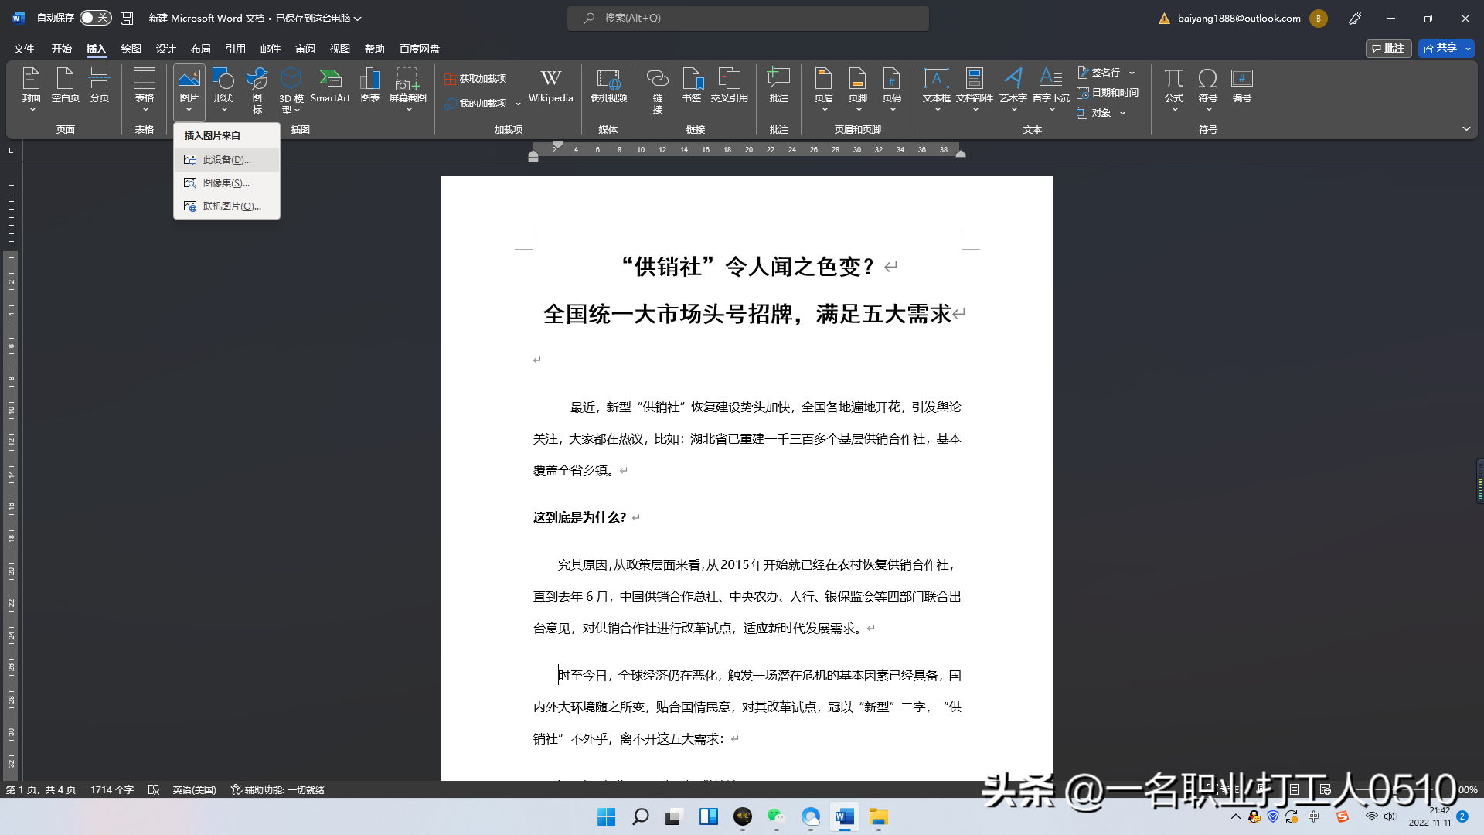Click the SmartArt icon in ribbon
Screen dimensions: 1484x835
point(330,85)
